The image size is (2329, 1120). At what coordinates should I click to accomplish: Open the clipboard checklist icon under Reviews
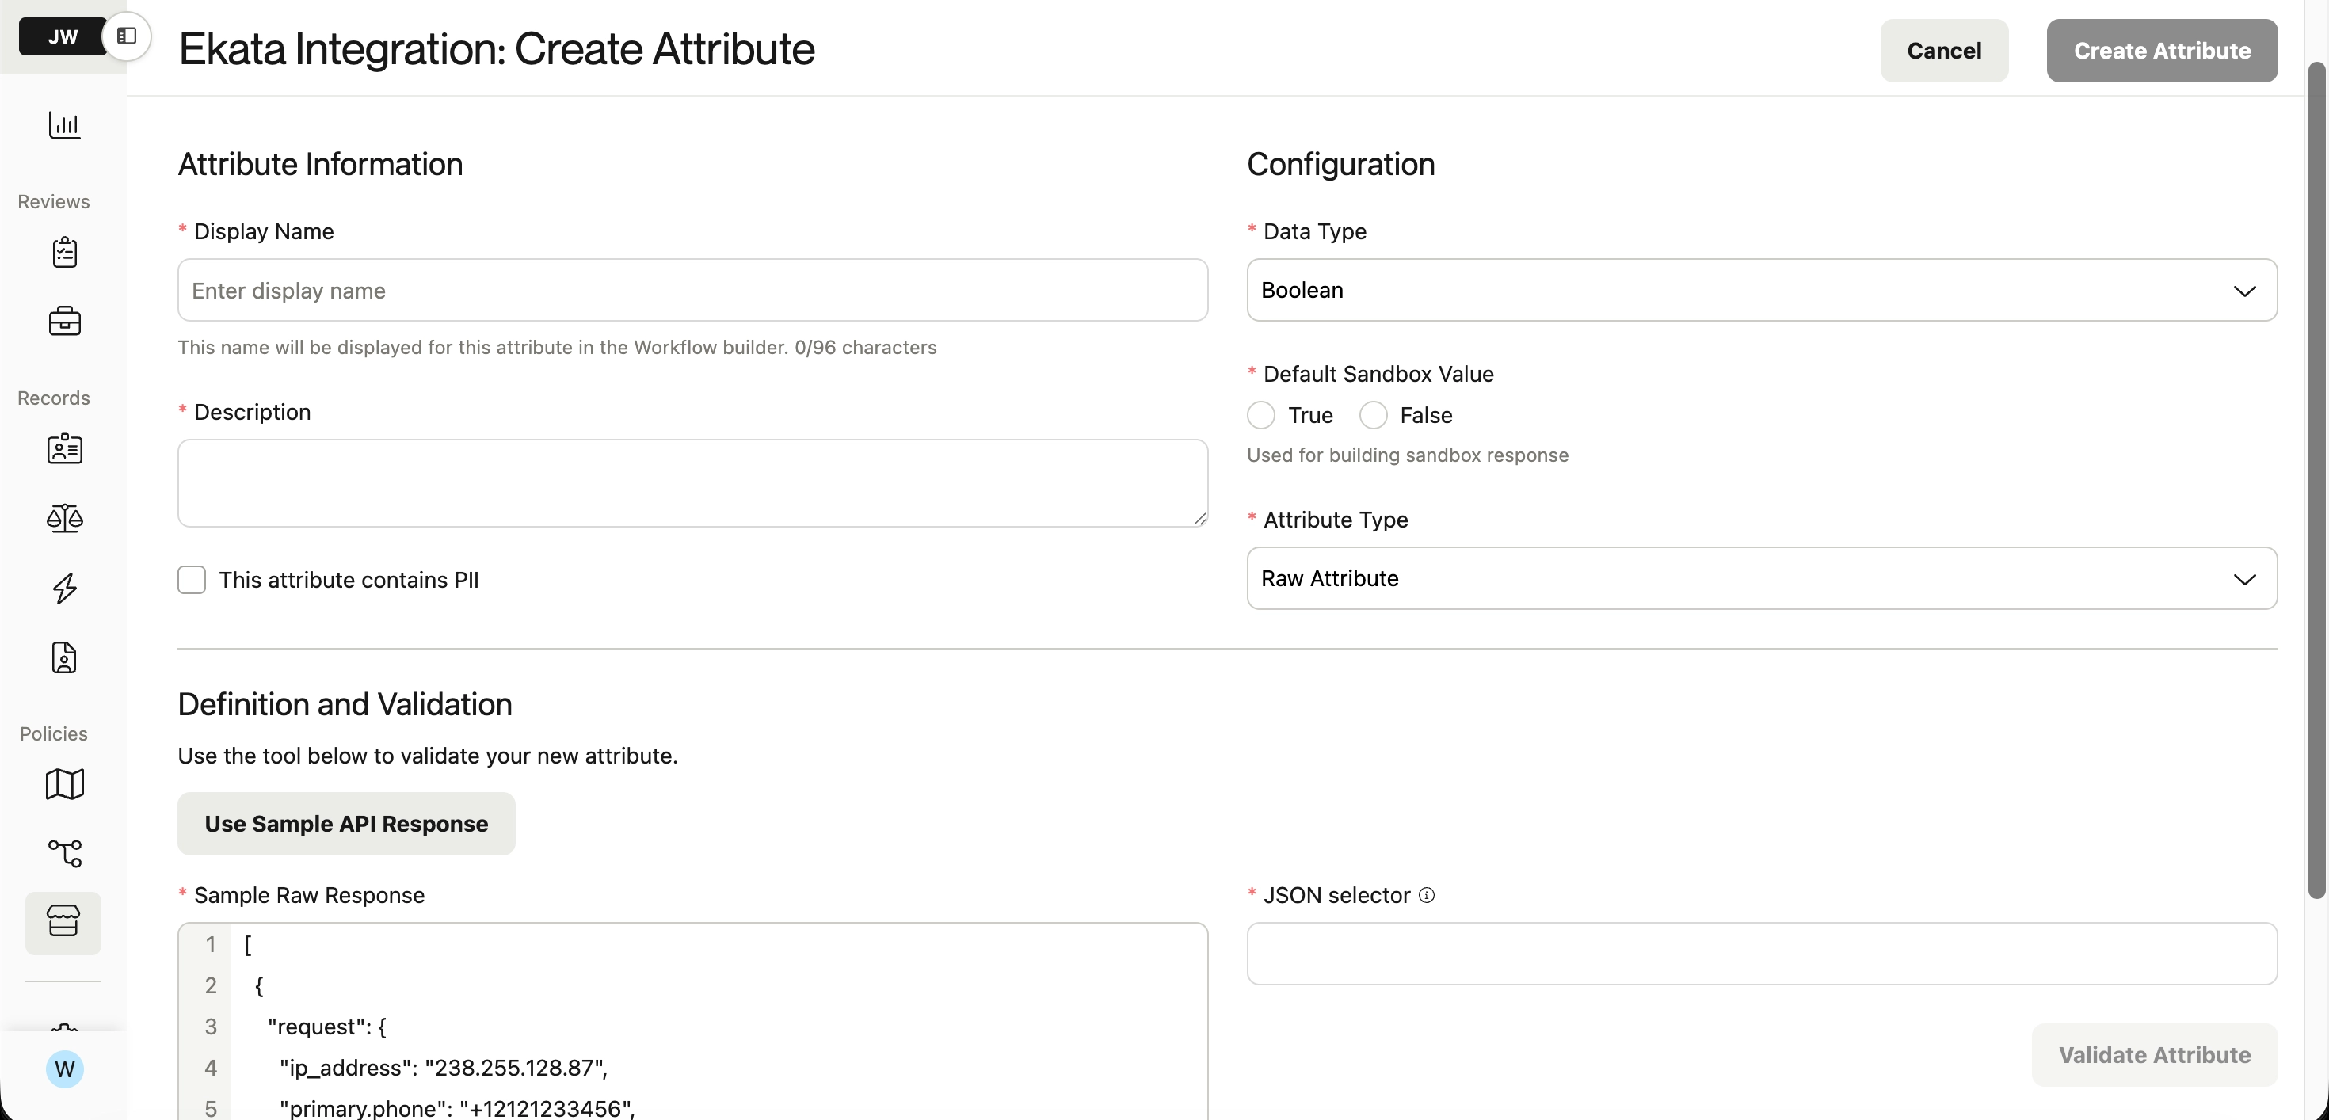tap(64, 252)
